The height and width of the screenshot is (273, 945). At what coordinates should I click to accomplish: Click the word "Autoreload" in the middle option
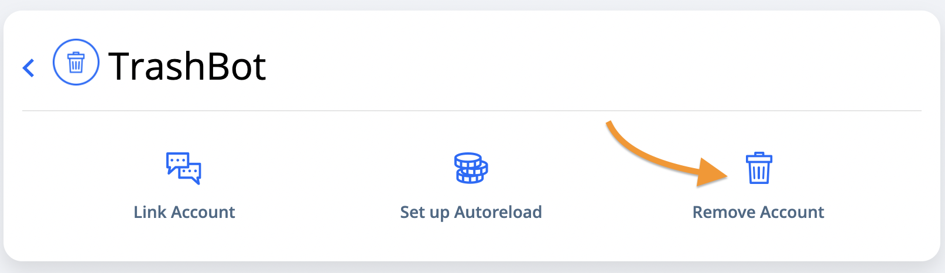[498, 212]
